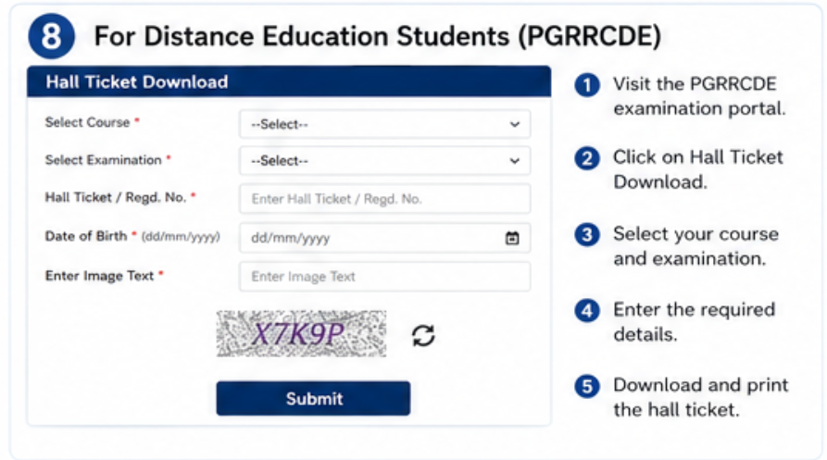Expand the Select Course chevron arrow
Image resolution: width=827 pixels, height=460 pixels.
click(x=514, y=125)
